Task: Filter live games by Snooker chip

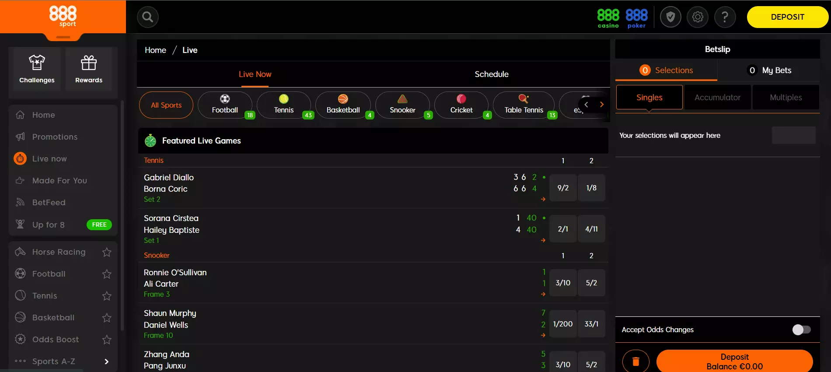Action: (402, 105)
